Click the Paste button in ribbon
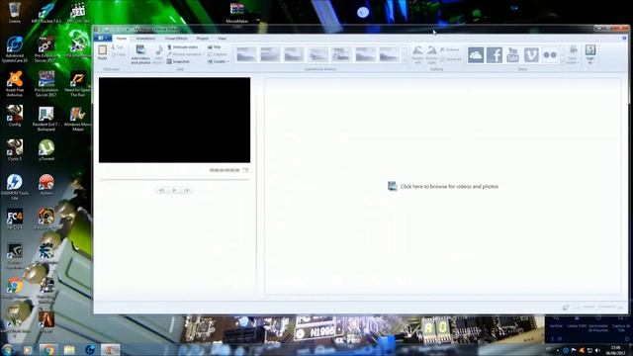Image resolution: width=633 pixels, height=356 pixels. [x=103, y=52]
